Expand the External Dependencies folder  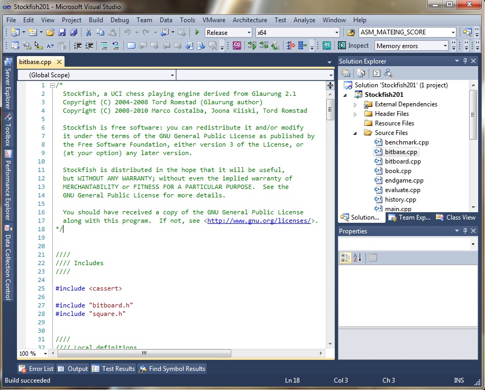(355, 105)
